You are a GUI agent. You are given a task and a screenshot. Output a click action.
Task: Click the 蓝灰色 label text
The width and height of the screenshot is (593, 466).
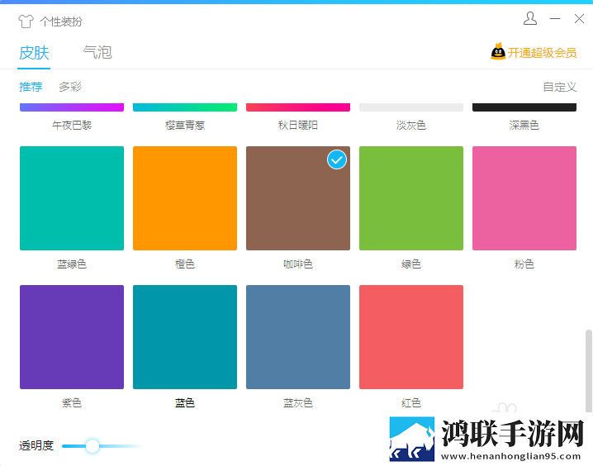[298, 403]
